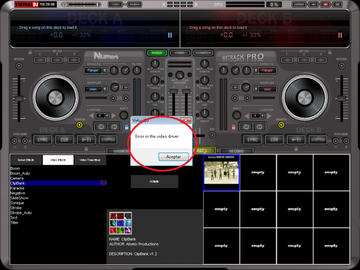Open Deck B siren sample dropdown arrow

(256, 89)
